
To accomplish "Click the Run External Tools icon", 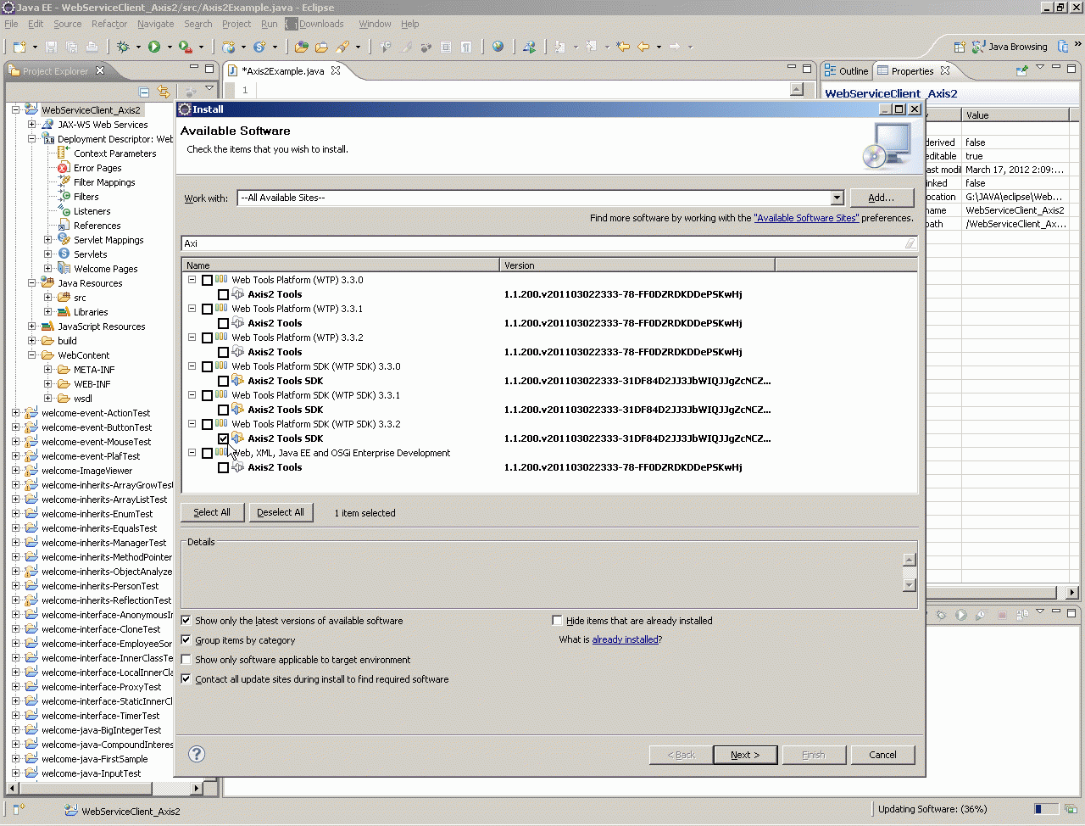I will point(185,47).
